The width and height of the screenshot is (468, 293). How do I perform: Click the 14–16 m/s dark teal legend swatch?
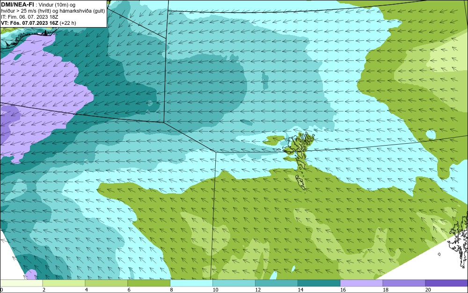click(319, 283)
